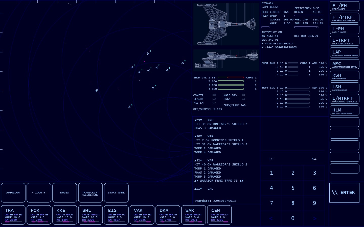Tap keypad digit 1
This screenshot has width=364, height=227.
pos(271,173)
